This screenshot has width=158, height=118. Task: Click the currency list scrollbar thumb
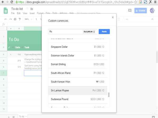point(109,95)
